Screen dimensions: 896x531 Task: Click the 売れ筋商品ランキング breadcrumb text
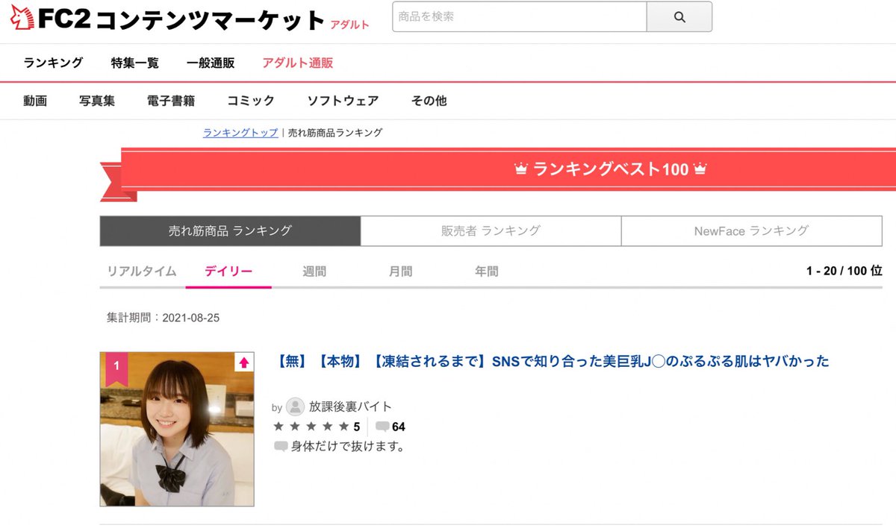(335, 133)
